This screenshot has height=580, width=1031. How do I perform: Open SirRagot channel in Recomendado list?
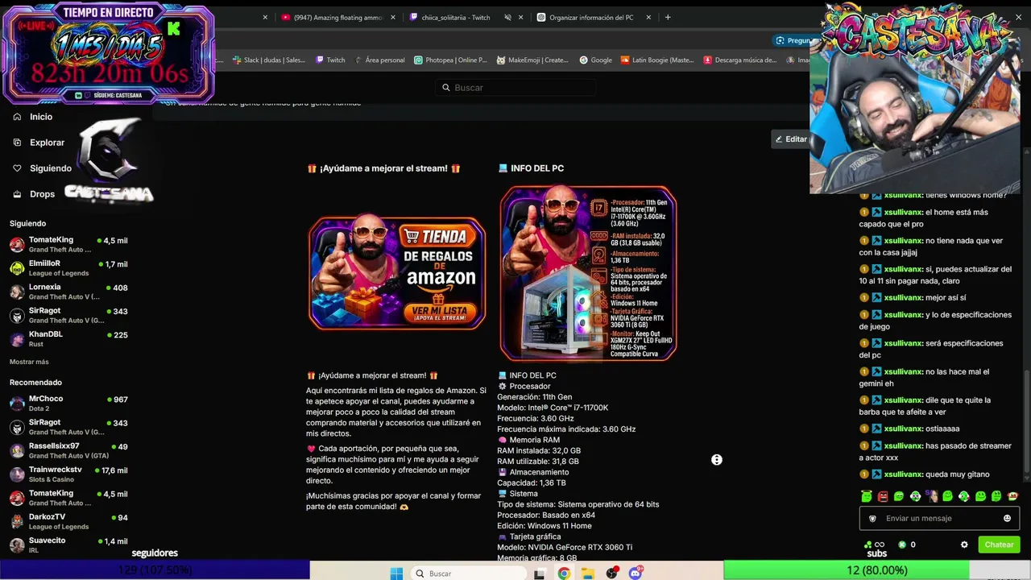pos(69,427)
